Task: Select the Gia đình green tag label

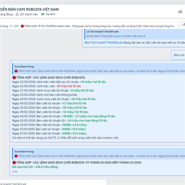Action: pos(48,14)
